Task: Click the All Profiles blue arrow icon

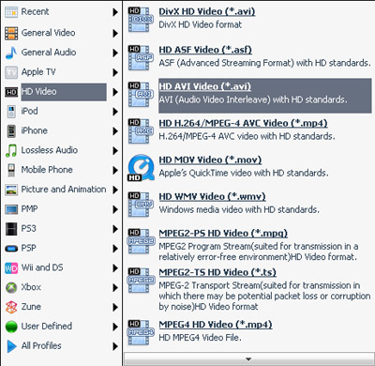Action: tap(11, 346)
